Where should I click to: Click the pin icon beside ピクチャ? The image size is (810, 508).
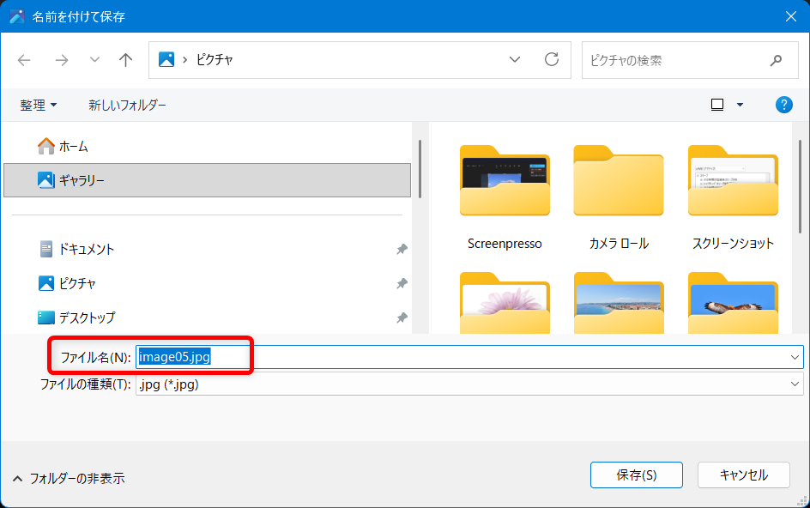tap(402, 283)
